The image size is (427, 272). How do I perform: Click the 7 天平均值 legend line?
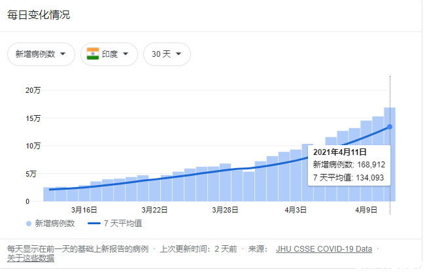[94, 224]
